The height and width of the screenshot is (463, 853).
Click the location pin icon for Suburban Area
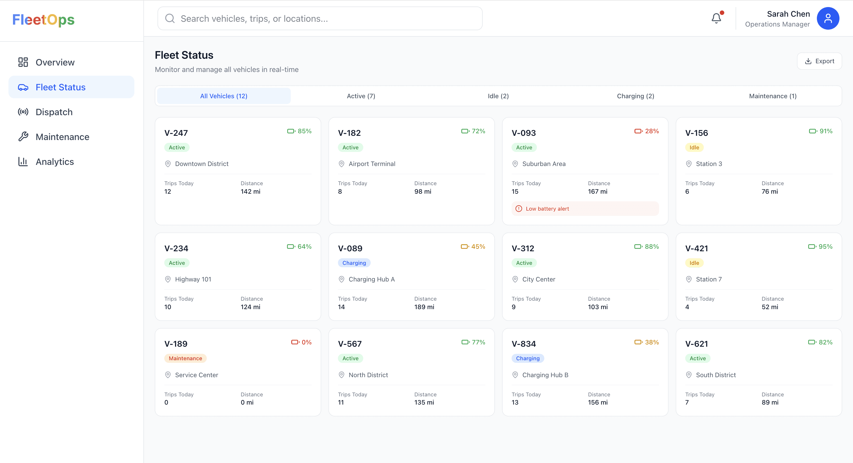click(x=515, y=164)
